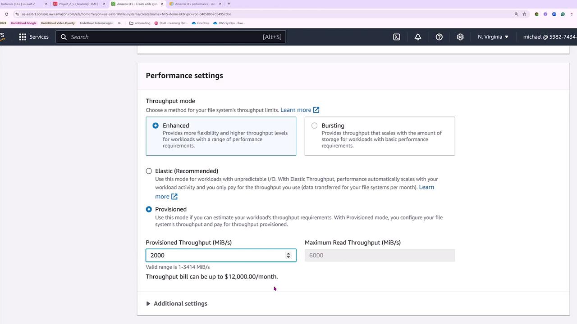This screenshot has height=324, width=577.
Task: Switch to the Project_A_S3_Readonly IAM tab
Action: 79,4
